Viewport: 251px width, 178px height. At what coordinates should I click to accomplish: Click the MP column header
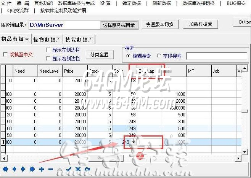[199, 71]
